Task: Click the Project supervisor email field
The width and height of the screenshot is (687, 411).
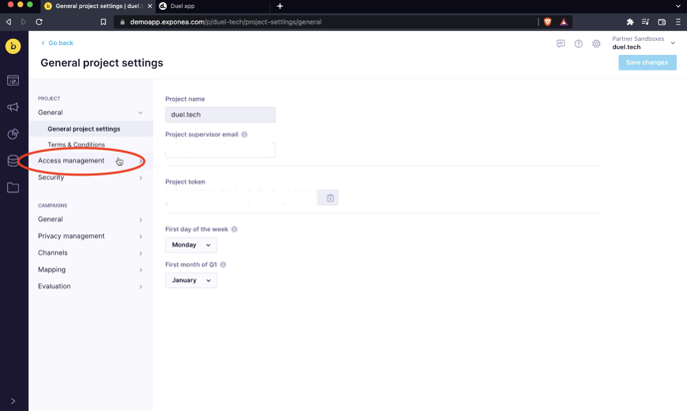Action: [x=220, y=150]
